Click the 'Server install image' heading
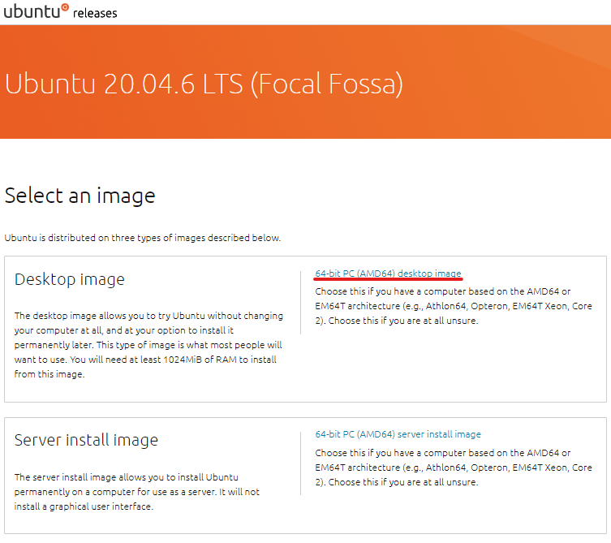The image size is (611, 543). [x=86, y=440]
